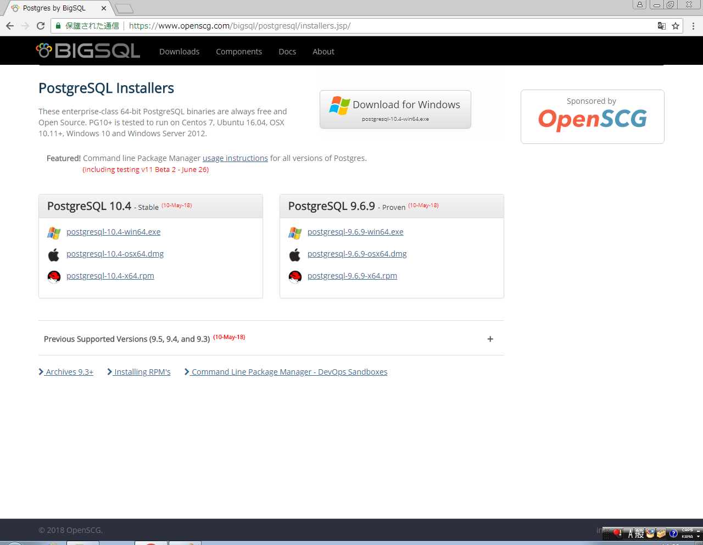Open the Archives 9.3+ link
The image size is (703, 545).
[x=66, y=372]
